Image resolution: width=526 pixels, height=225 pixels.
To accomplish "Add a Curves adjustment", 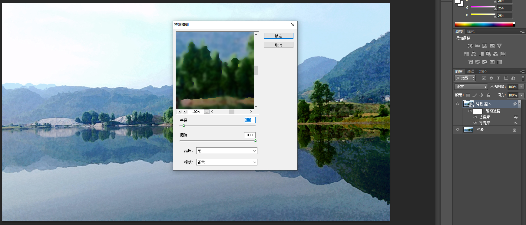I will (485, 46).
